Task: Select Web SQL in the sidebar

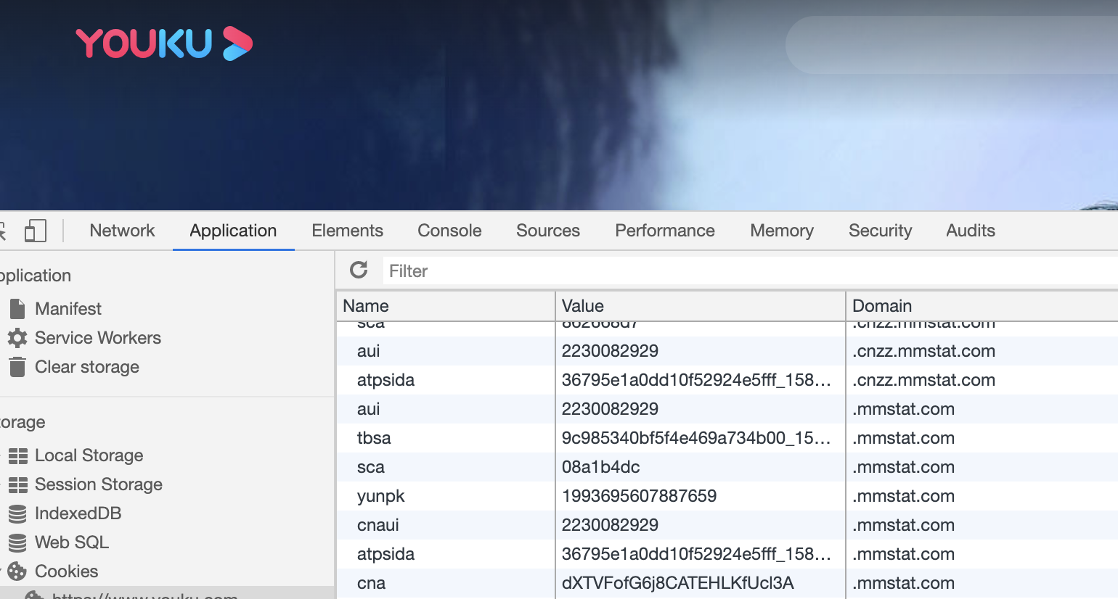Action: [x=72, y=542]
